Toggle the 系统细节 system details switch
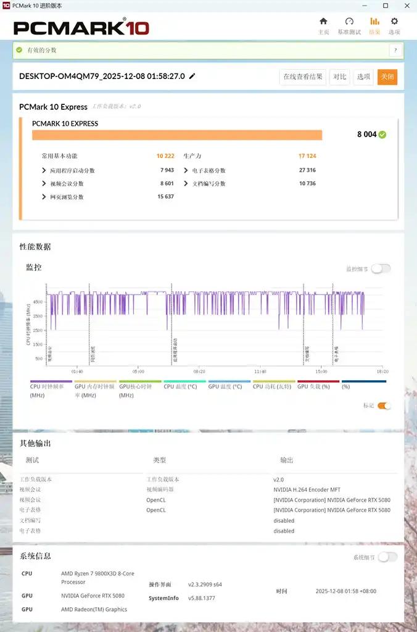Viewport: 417px width, 632px height. [x=387, y=557]
